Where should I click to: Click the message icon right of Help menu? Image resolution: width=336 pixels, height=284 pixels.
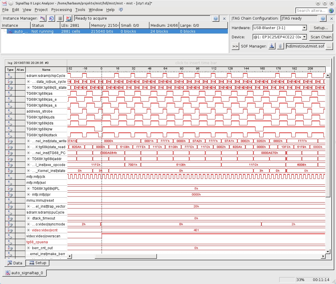tap(121, 10)
